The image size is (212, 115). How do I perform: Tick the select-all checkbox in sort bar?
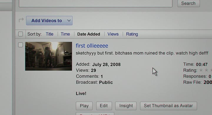click(21, 34)
